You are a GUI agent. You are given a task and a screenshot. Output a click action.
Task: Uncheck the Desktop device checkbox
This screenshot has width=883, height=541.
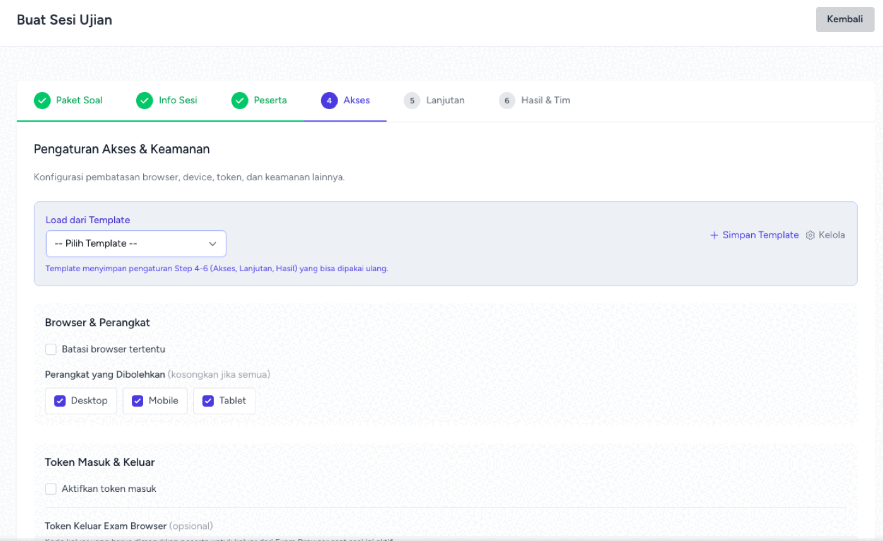61,401
